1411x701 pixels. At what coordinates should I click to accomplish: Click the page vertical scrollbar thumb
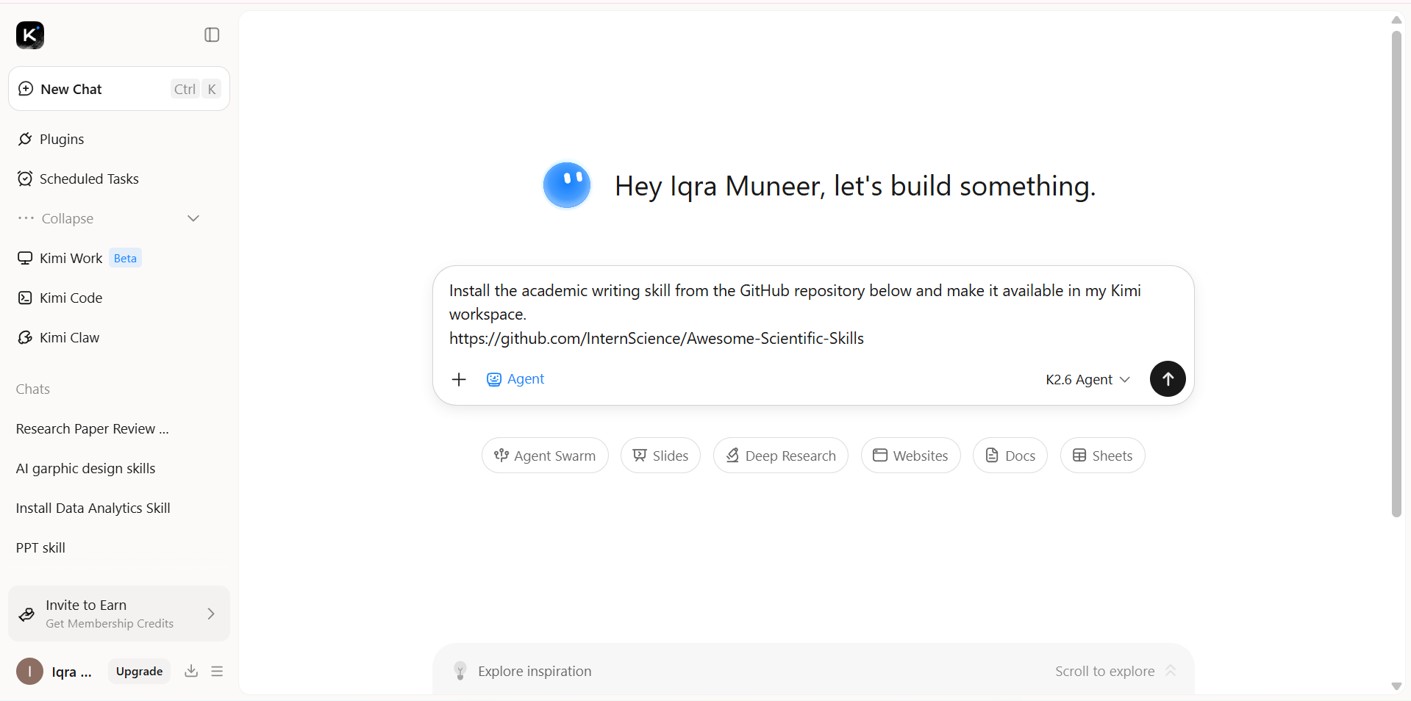click(1396, 273)
